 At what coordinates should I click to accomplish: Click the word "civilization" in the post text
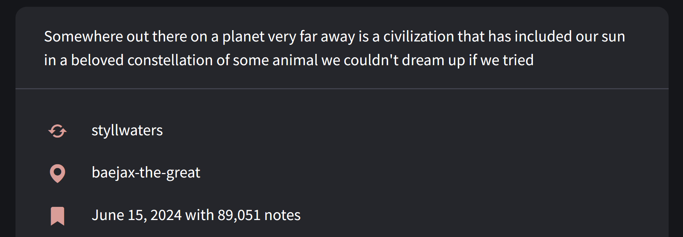click(418, 37)
